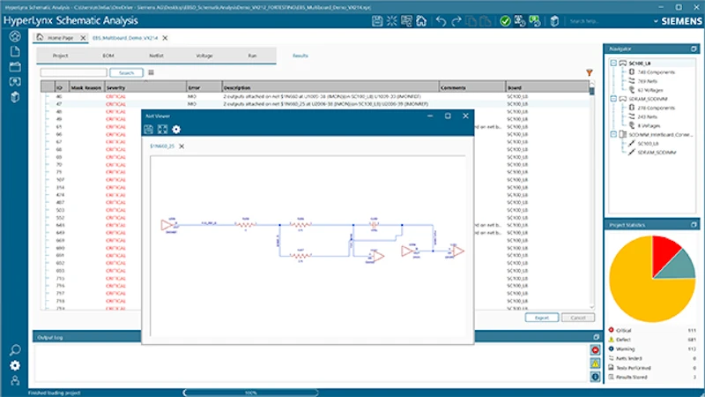This screenshot has height=397, width=705.
Task: Click the 3D cube package icon in the toolbar
Action: click(x=554, y=21)
